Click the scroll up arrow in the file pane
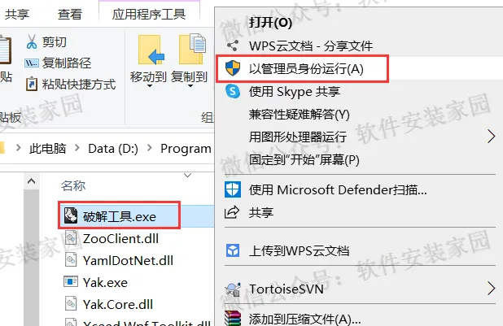The width and height of the screenshot is (503, 326). click(31, 181)
